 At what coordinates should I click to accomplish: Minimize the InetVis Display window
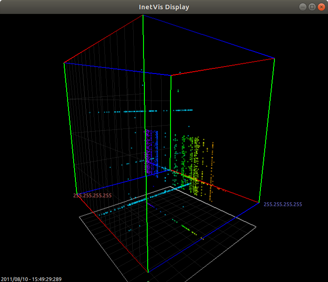(x=303, y=7)
